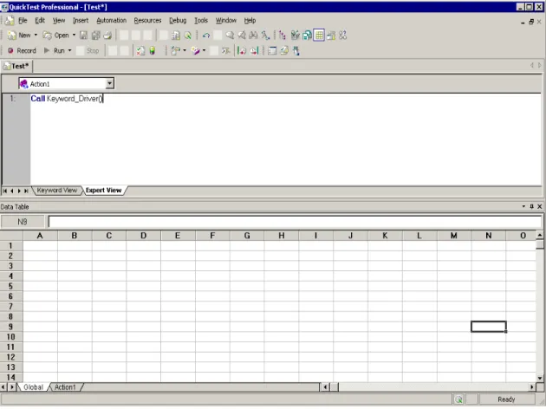Click the Clear All Breakpoints icon
Screen dimensions: 546x409
[254, 51]
